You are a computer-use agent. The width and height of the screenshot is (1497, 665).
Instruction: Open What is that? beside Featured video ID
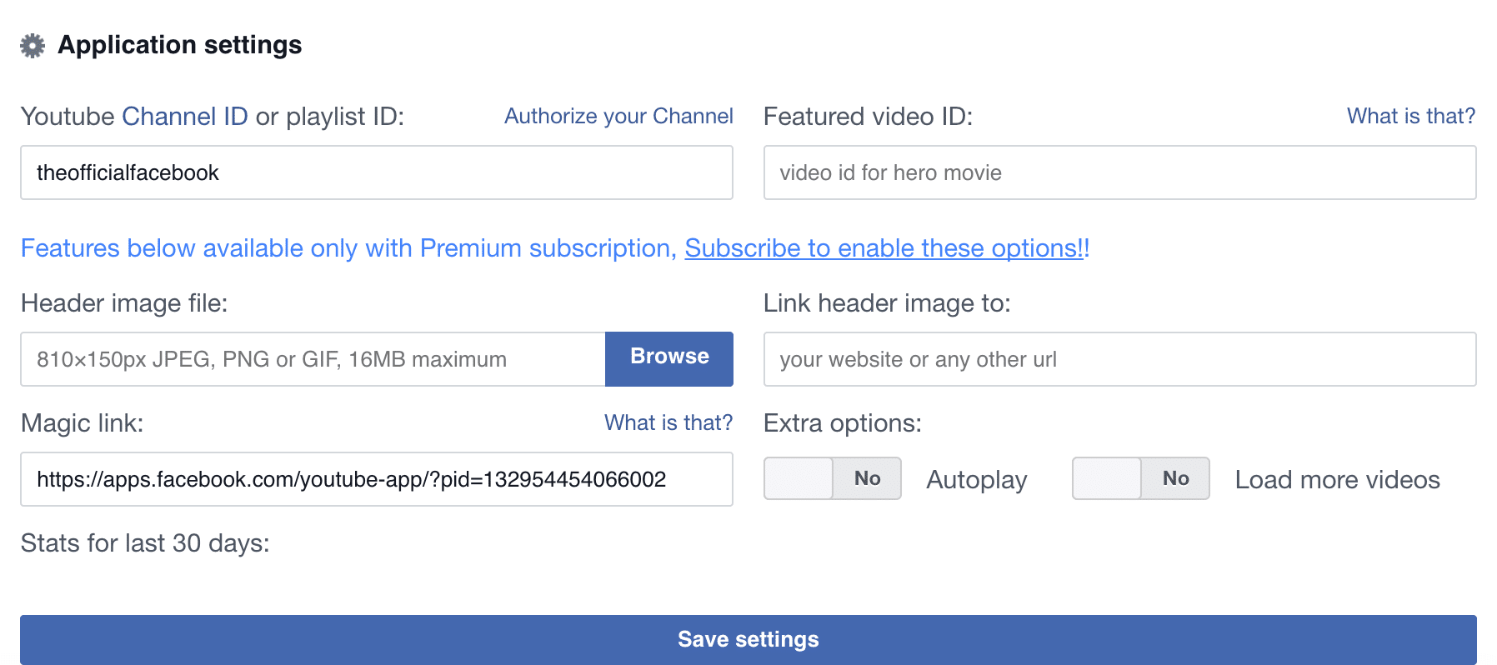click(1411, 117)
